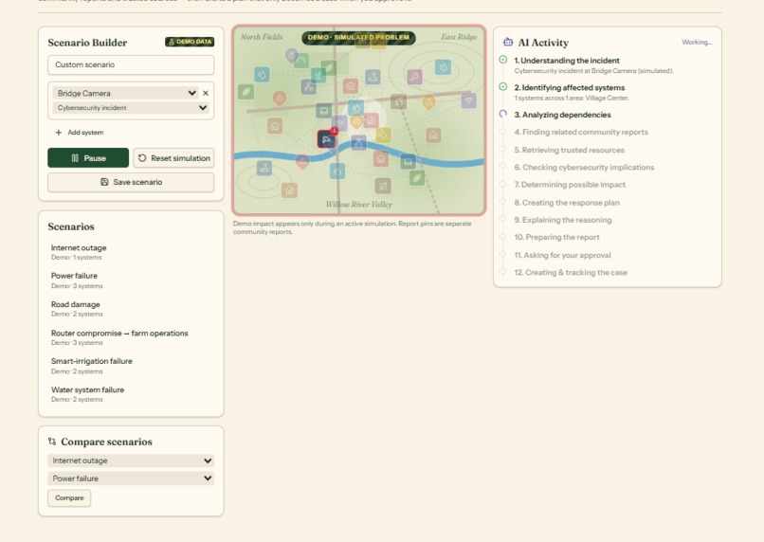The width and height of the screenshot is (764, 542).
Task: Click the green leaf icon beside the dashed road
Action: click(416, 178)
